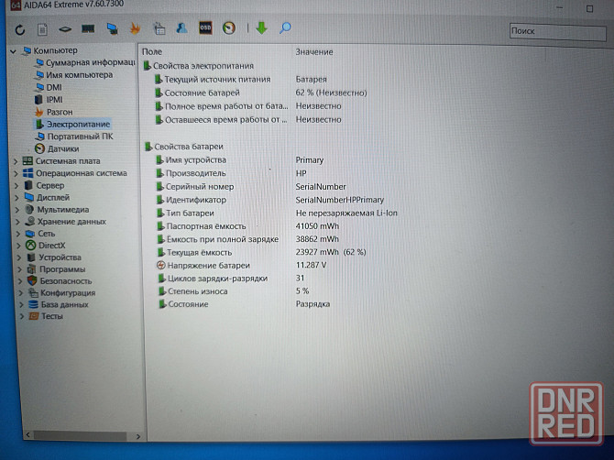Select Датчики tree item
This screenshot has width=614, height=460.
coord(57,148)
